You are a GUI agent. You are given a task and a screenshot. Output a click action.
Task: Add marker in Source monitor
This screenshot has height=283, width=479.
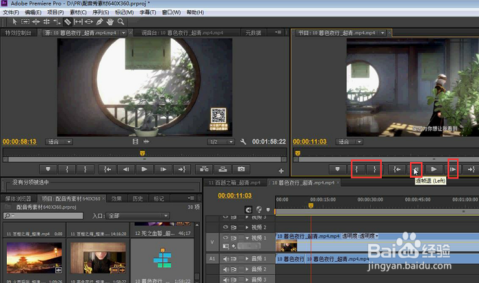tap(48, 169)
